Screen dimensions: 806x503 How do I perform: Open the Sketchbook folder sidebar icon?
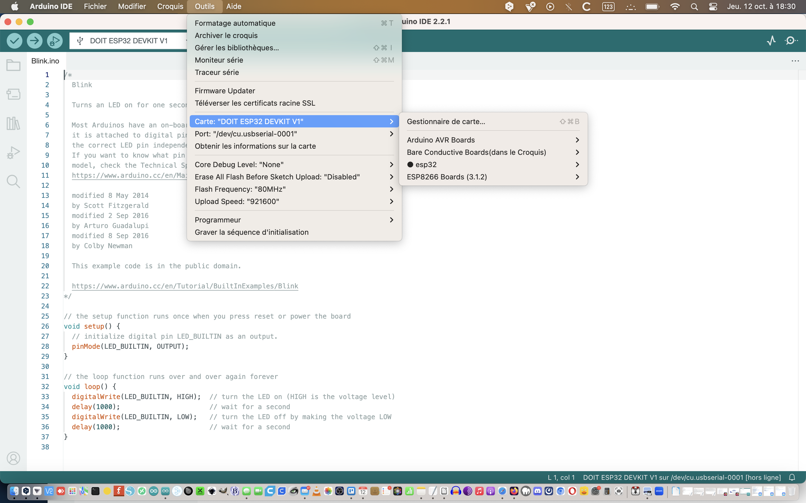click(13, 65)
